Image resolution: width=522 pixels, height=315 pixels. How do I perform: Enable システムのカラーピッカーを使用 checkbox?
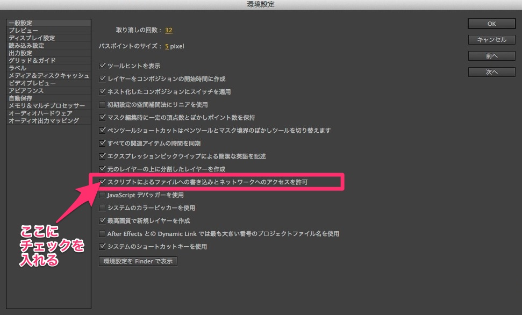(102, 208)
